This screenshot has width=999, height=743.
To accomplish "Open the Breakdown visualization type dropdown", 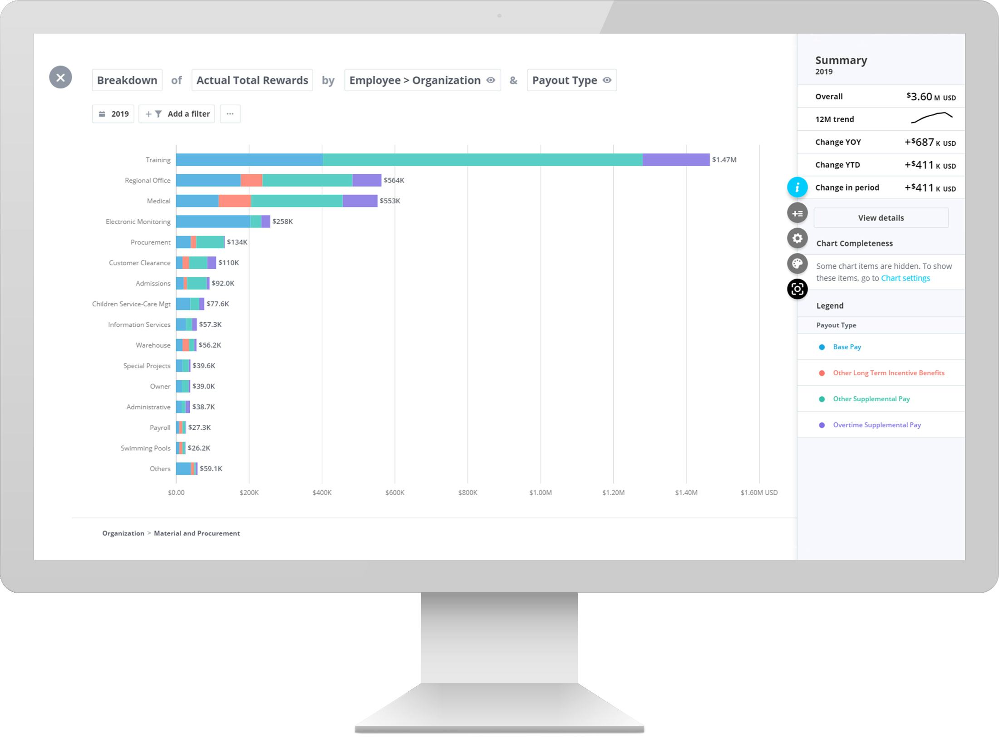I will pyautogui.click(x=127, y=80).
